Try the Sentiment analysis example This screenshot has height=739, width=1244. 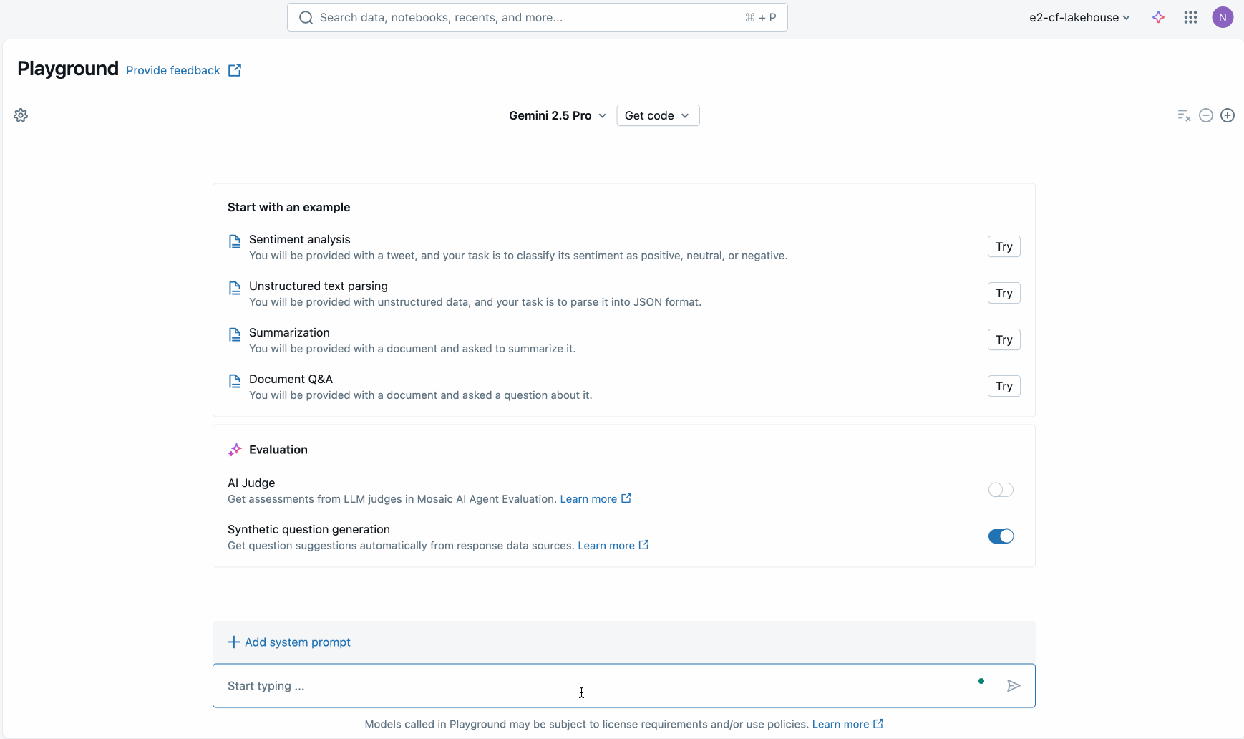coord(1004,246)
